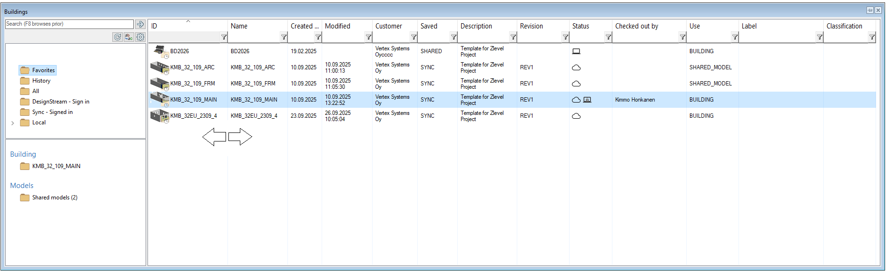Viewport: 887px width, 273px height.
Task: Select the DesignStream - Sign in folder
Action: [60, 102]
